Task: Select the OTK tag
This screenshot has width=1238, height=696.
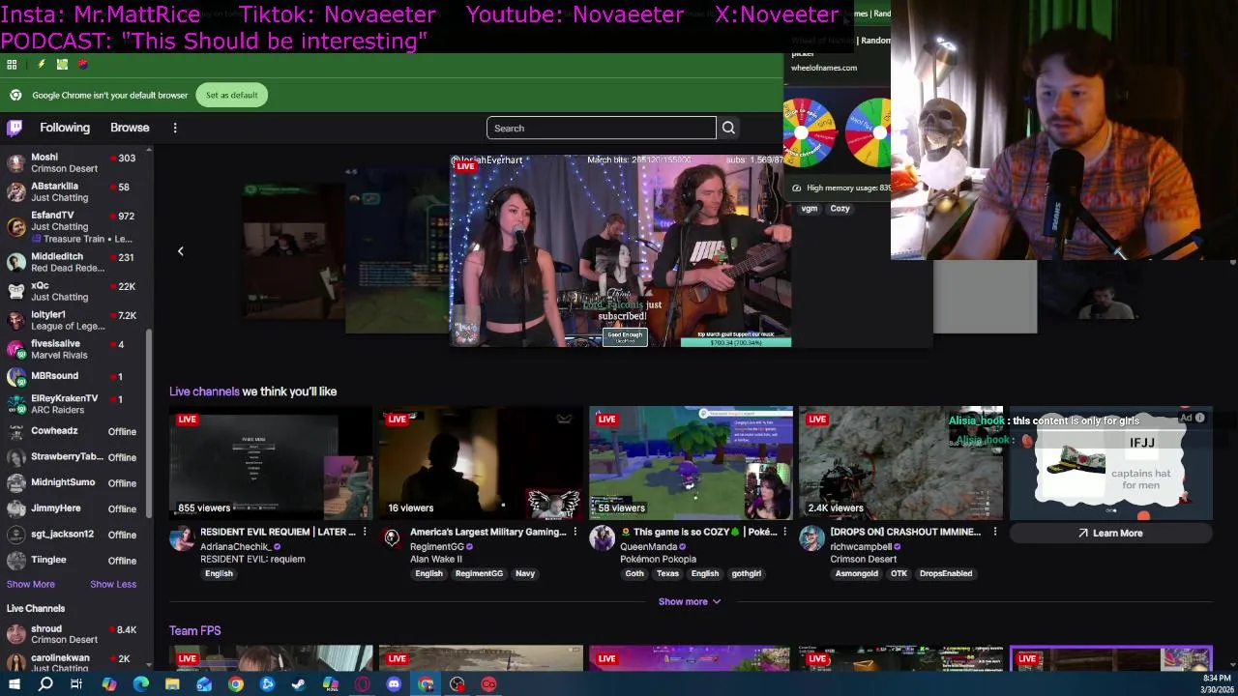Action: [x=899, y=573]
